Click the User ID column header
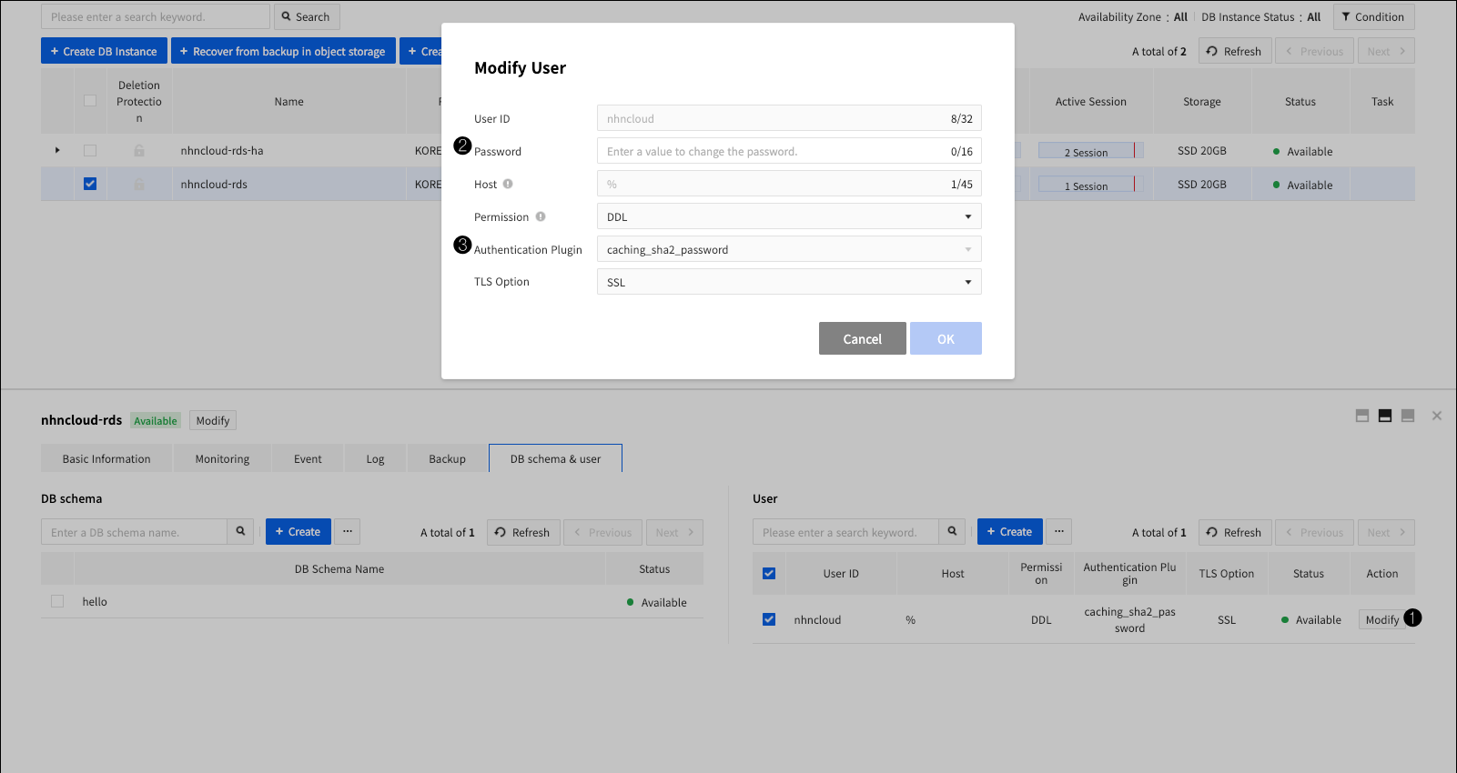Screen dimensions: 1457x773 click(x=841, y=574)
